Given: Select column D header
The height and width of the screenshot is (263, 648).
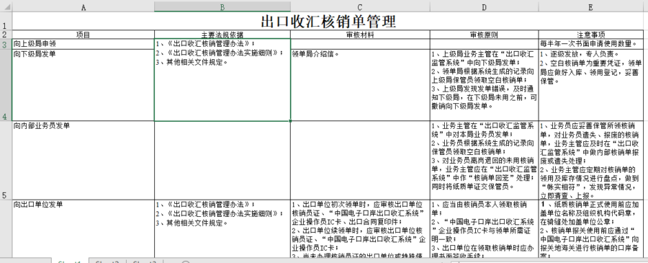Looking at the screenshot, I should pos(484,7).
